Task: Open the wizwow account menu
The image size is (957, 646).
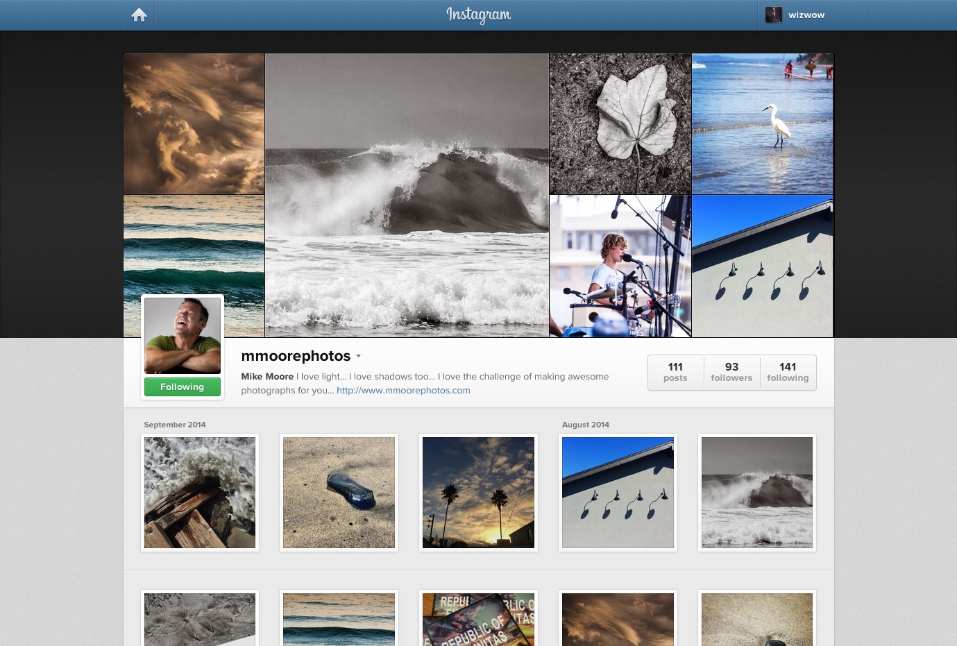Action: (795, 15)
